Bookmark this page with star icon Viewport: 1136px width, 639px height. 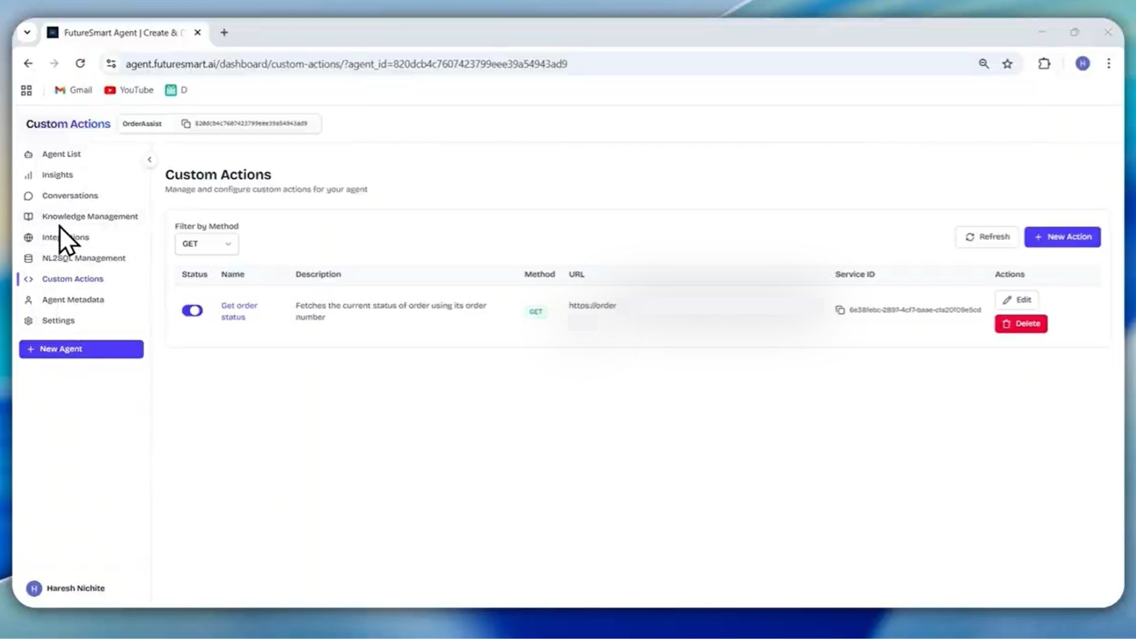coord(1007,63)
